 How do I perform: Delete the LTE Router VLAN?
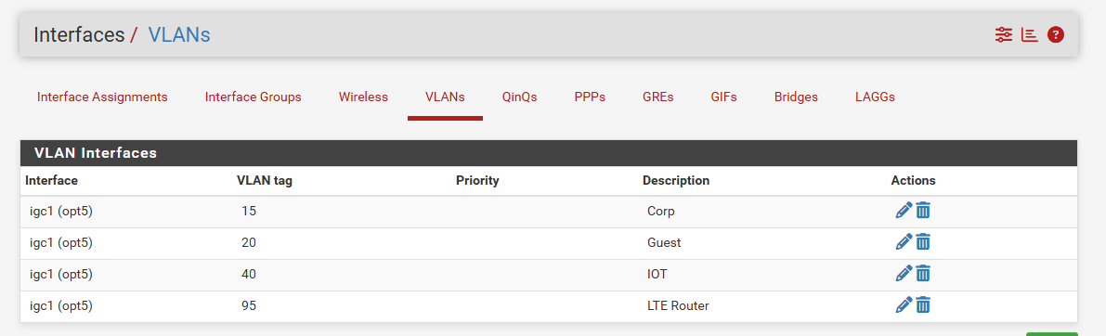click(923, 305)
